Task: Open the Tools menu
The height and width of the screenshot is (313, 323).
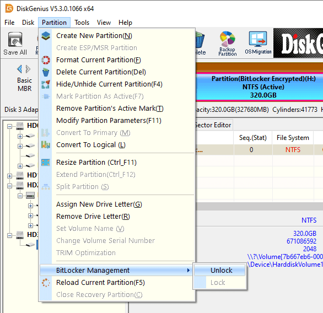Action: pyautogui.click(x=82, y=23)
